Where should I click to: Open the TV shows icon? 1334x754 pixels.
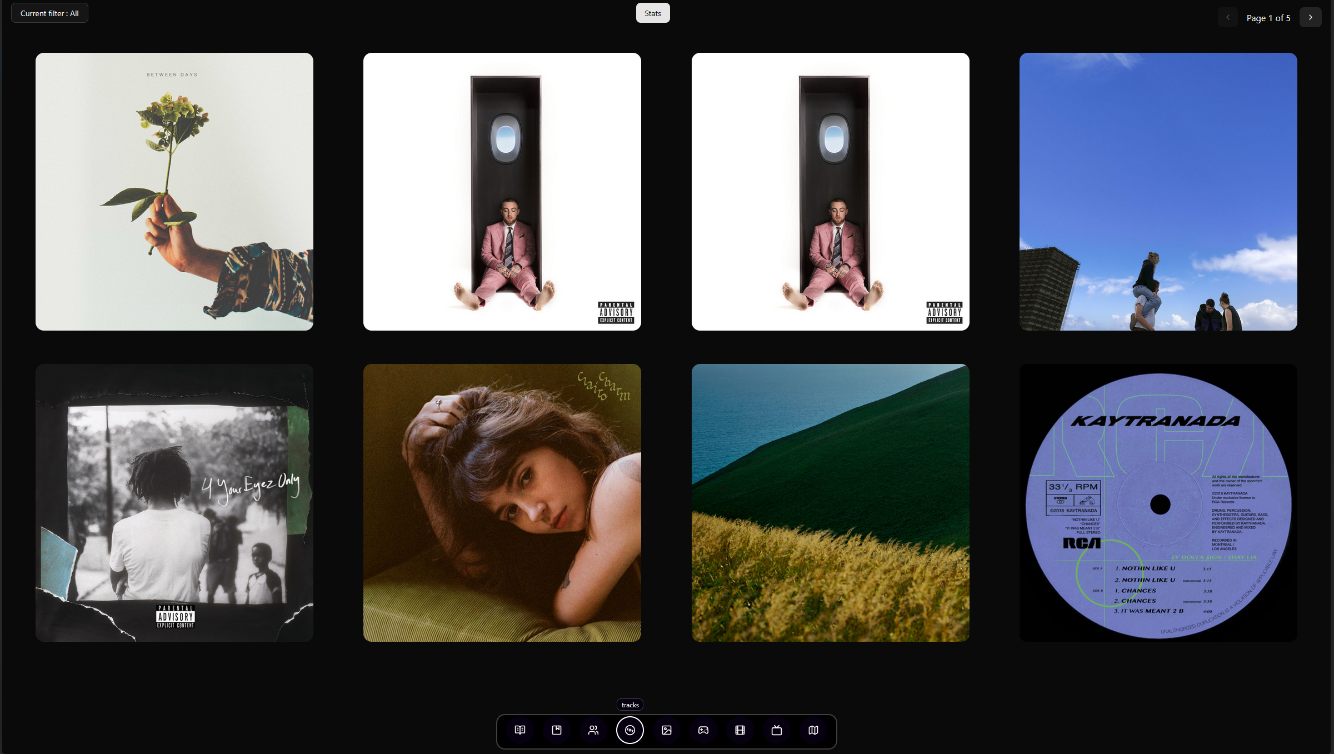point(777,730)
